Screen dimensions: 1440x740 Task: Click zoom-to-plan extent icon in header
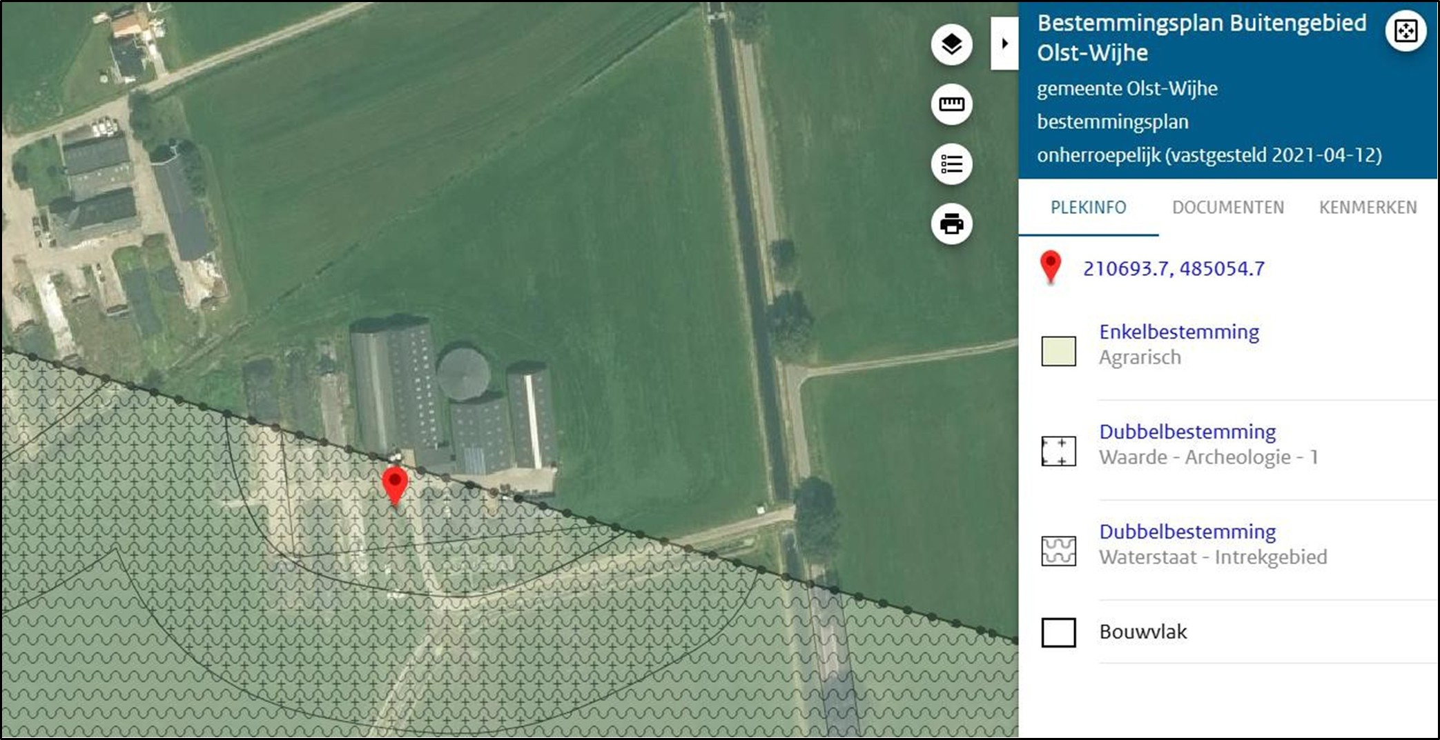(1405, 31)
